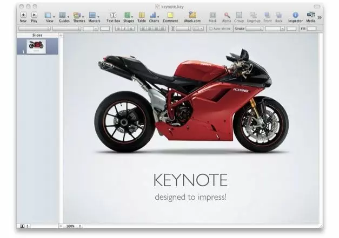The image size is (339, 238).
Task: Click the New slide icon
Action: (23, 15)
